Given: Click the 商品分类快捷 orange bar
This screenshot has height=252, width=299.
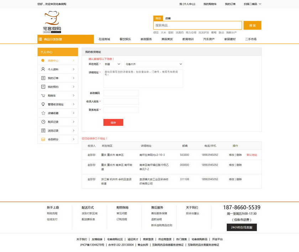Looking at the screenshot, I should pyautogui.click(x=65, y=39).
